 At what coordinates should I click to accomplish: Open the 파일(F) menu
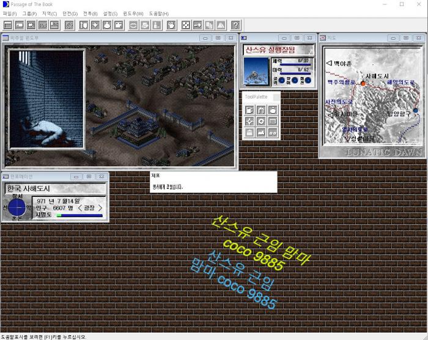click(10, 13)
